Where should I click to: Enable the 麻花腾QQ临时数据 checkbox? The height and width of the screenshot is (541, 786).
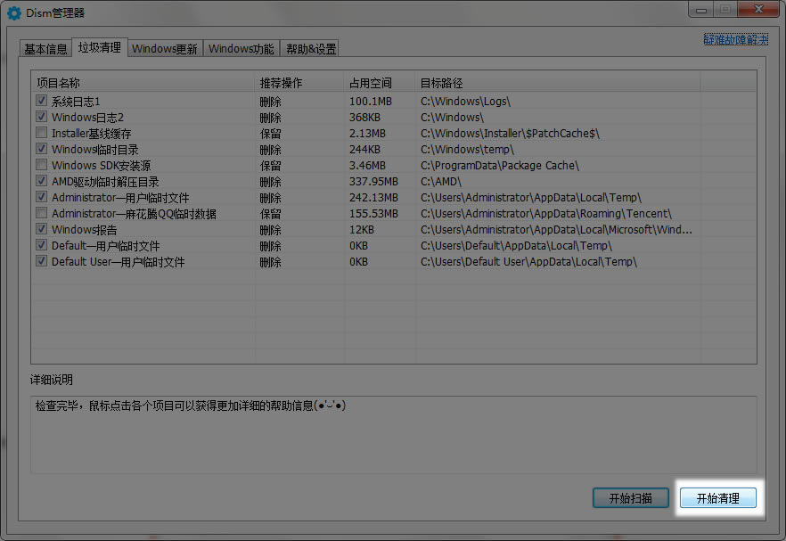(x=42, y=213)
